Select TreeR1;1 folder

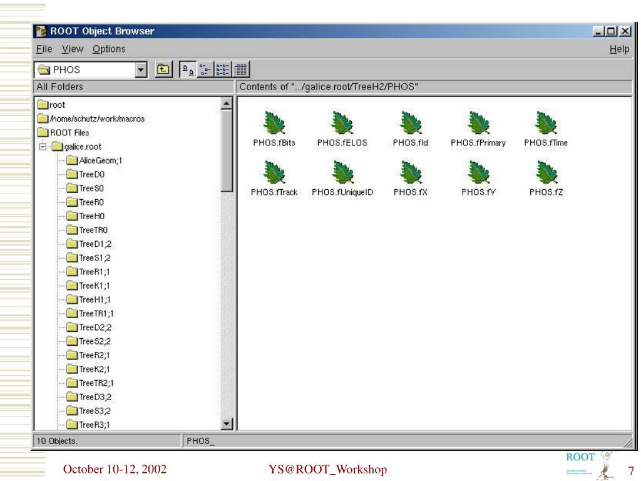(88, 272)
